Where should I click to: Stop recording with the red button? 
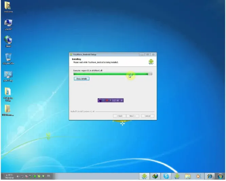tap(107, 101)
